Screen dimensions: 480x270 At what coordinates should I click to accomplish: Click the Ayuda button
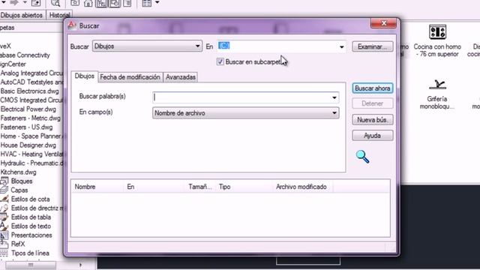pyautogui.click(x=372, y=136)
